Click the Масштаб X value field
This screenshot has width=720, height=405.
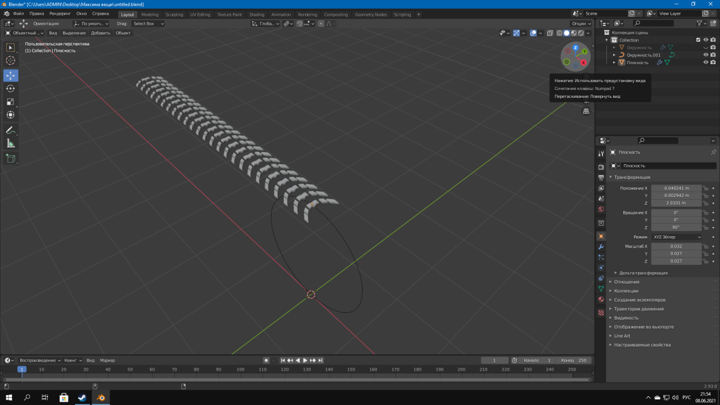pos(677,246)
